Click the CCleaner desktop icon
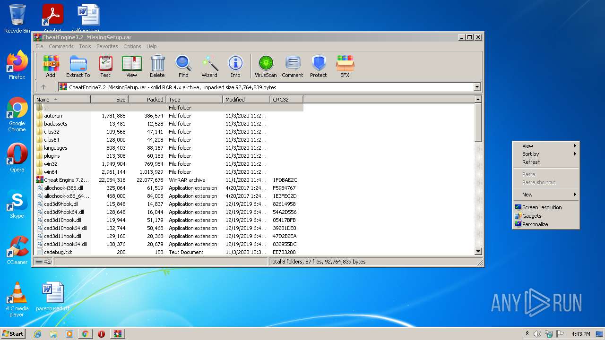This screenshot has height=340, width=605. tap(17, 250)
